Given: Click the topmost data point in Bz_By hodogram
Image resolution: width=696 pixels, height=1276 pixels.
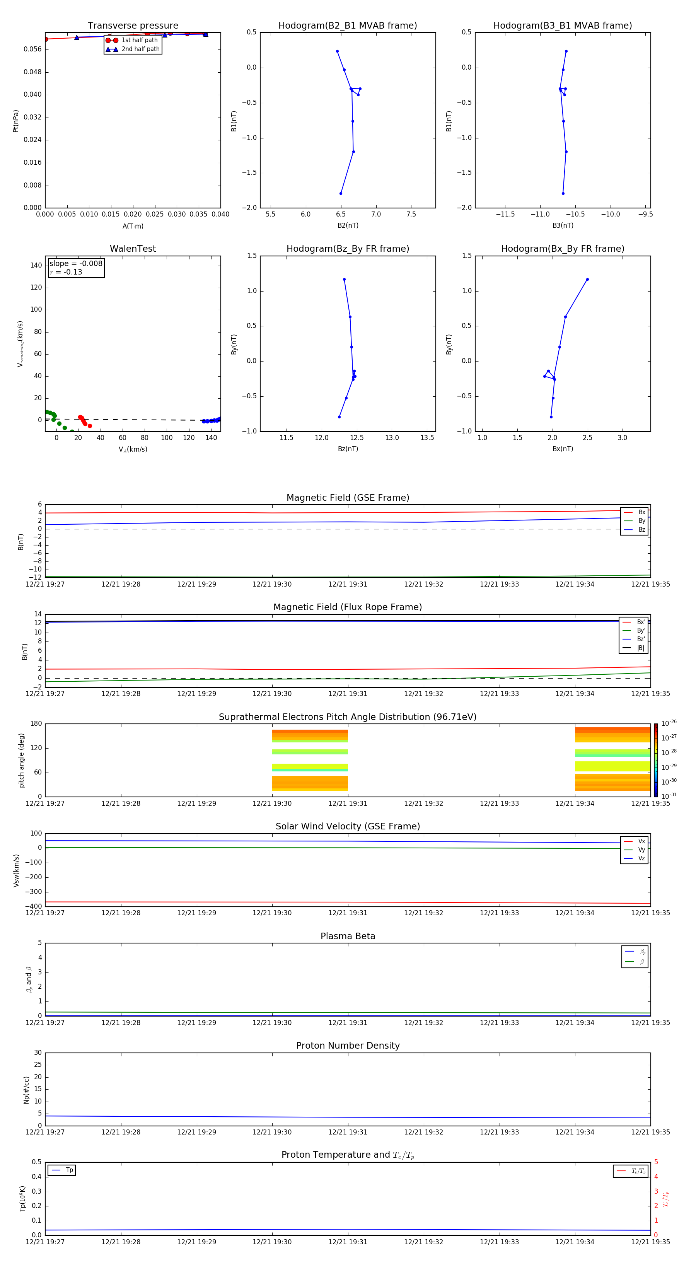Looking at the screenshot, I should point(344,280).
